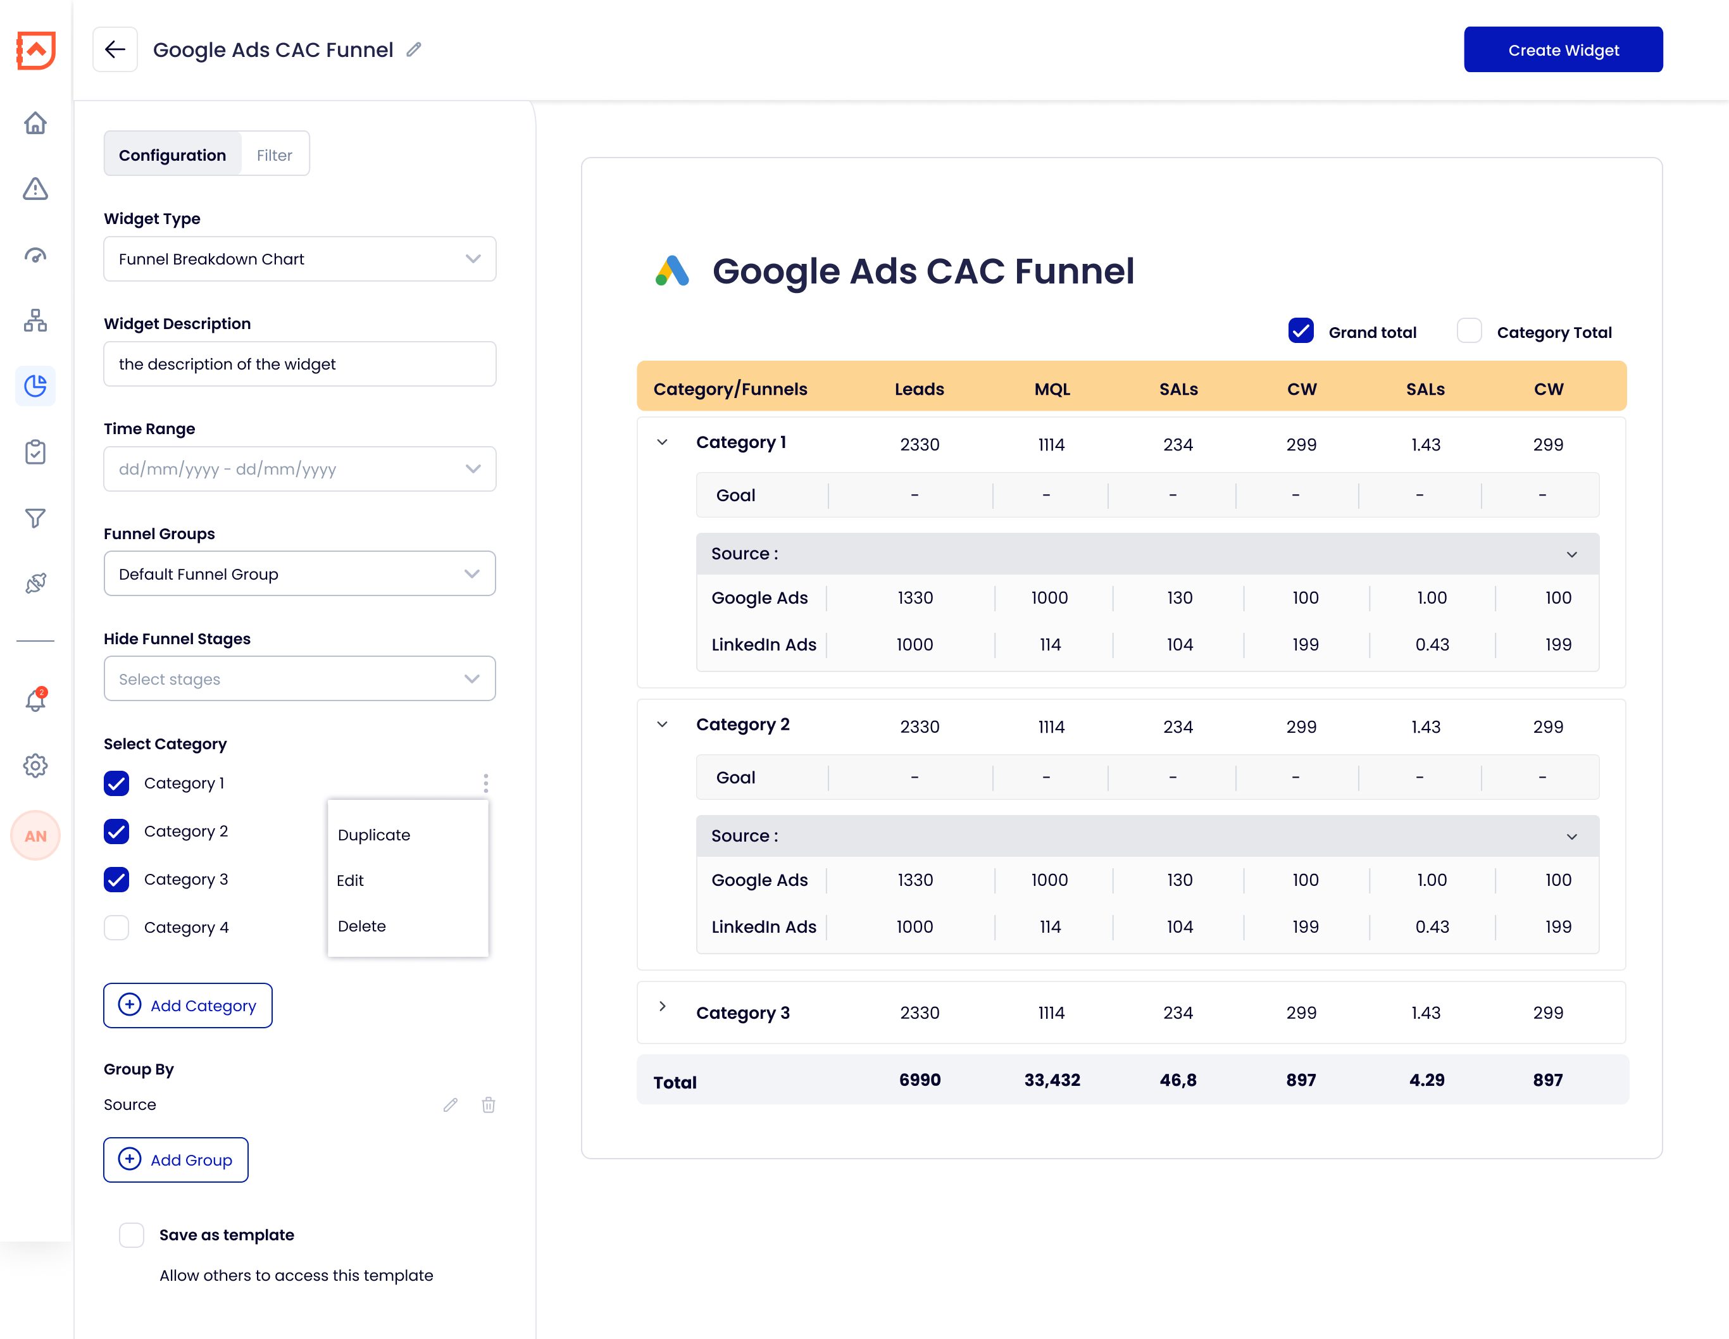1729x1339 pixels.
Task: Edit the widget title pencil icon
Action: [414, 50]
